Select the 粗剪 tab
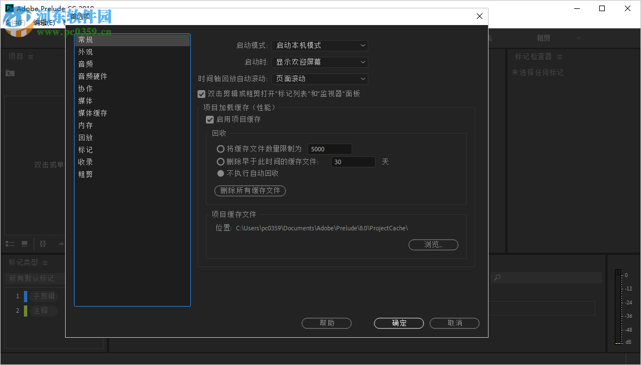Viewport: 641px width, 365px height. [x=543, y=38]
